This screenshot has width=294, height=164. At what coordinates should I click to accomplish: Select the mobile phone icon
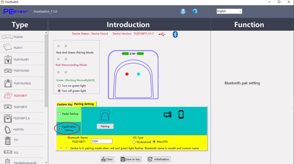[181, 115]
